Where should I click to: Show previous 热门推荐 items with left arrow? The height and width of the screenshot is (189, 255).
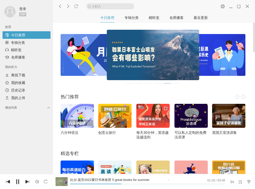(x=237, y=97)
